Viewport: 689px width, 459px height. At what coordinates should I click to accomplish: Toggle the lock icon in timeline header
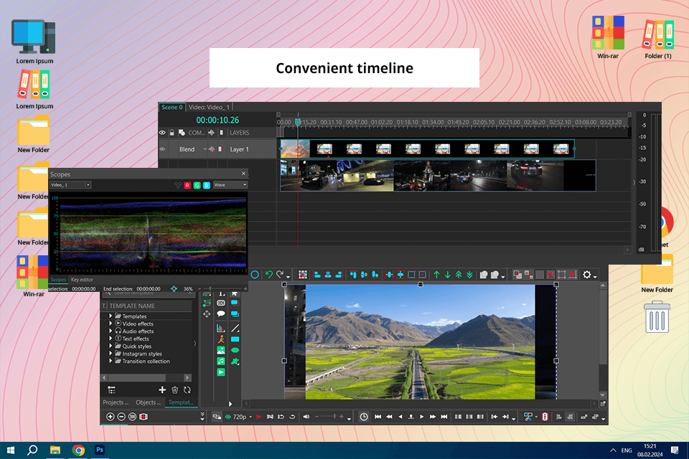(x=172, y=133)
